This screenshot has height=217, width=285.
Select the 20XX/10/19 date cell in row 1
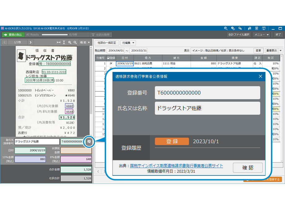pos(125,64)
